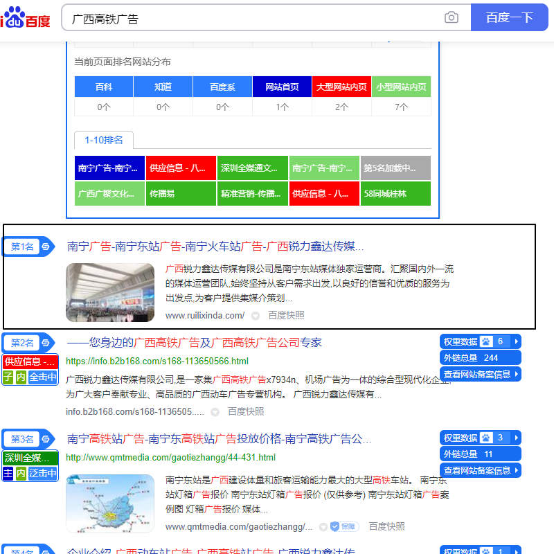Click the 网站首页 column header
Viewport: 554px width, 554px height.
[x=282, y=87]
